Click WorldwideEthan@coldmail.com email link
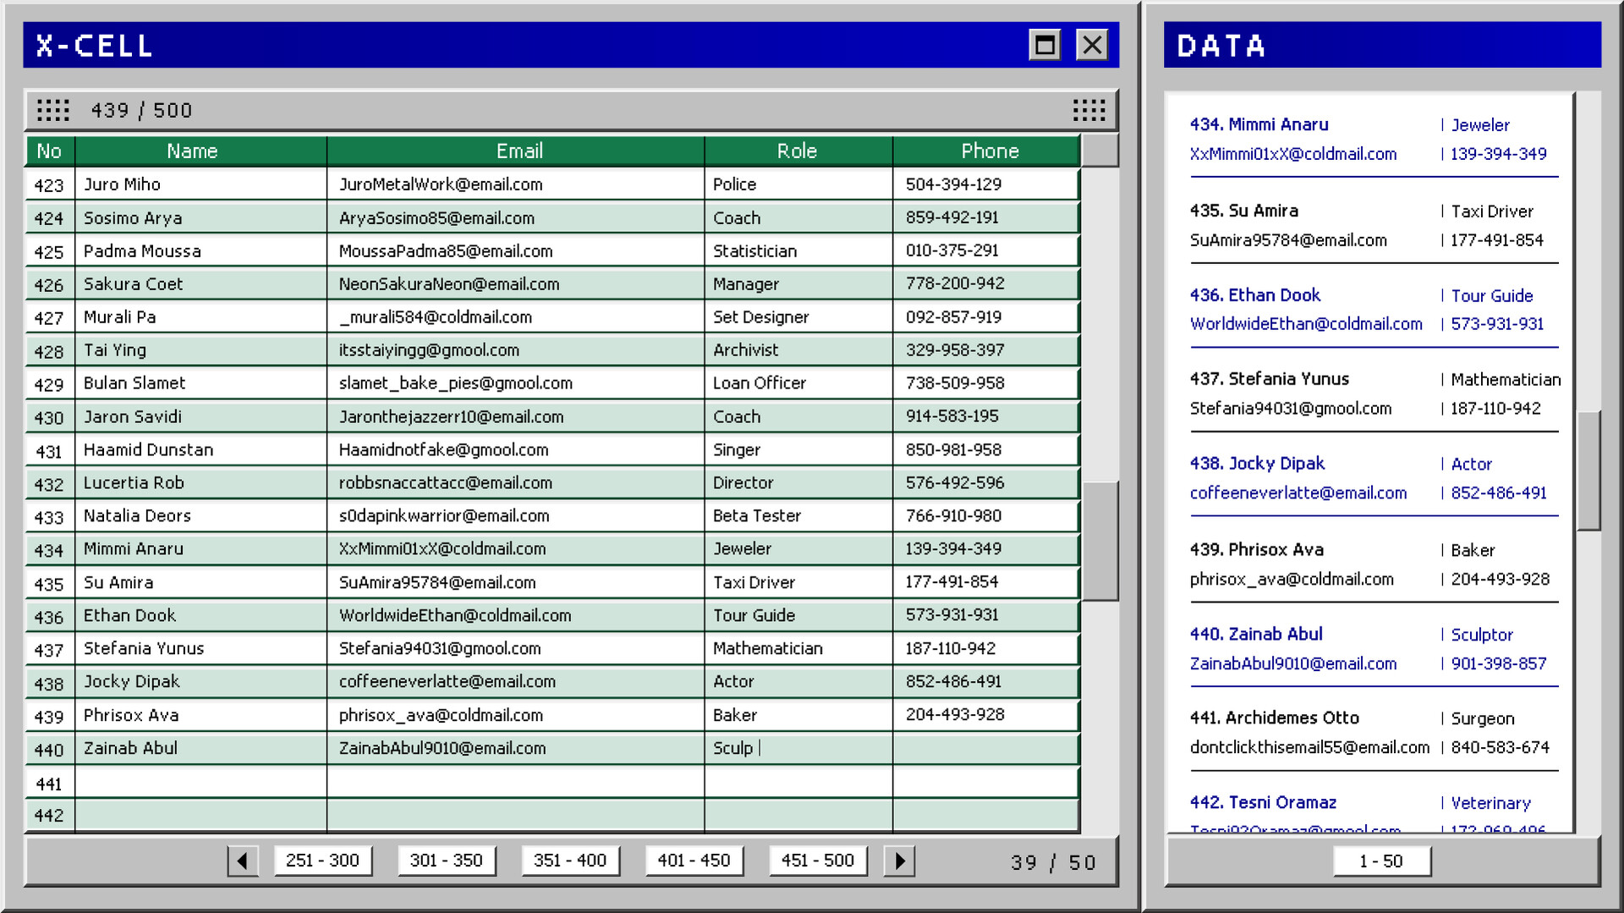1624x913 pixels. pos(1307,323)
